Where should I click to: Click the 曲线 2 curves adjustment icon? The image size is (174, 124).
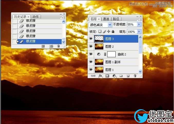[x=99, y=54]
